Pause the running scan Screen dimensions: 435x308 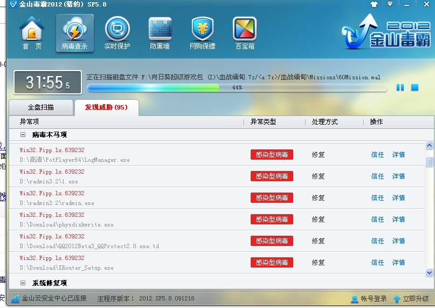tap(400, 87)
